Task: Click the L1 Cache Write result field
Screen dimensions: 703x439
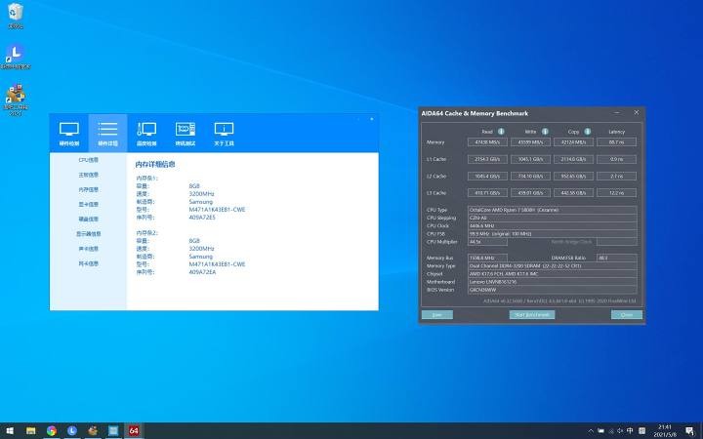Action: click(x=530, y=159)
